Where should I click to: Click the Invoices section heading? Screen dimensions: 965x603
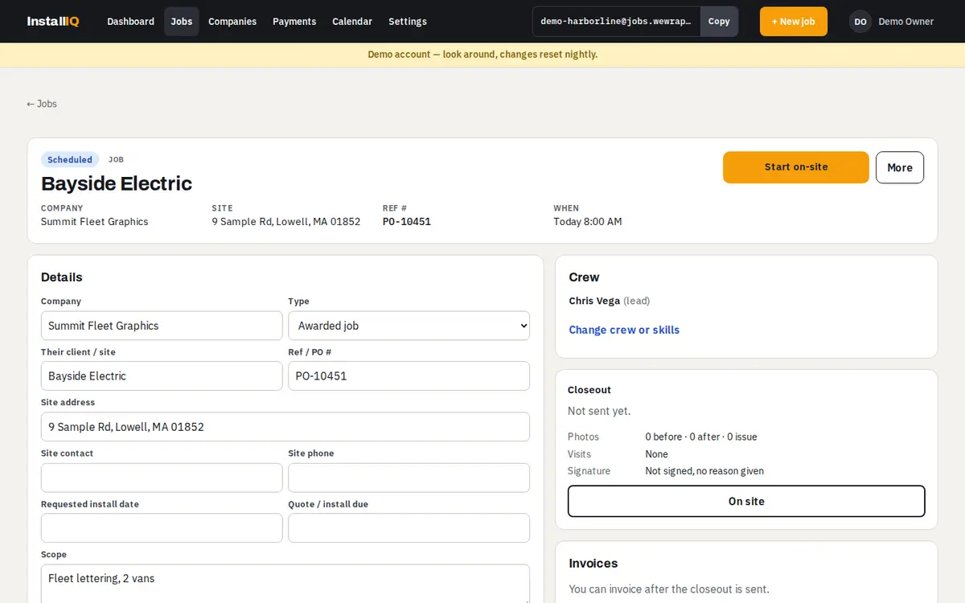(593, 564)
